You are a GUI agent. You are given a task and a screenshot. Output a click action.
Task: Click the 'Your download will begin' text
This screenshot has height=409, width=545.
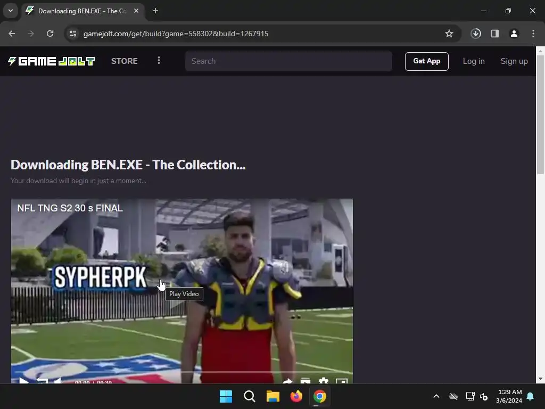[78, 181]
